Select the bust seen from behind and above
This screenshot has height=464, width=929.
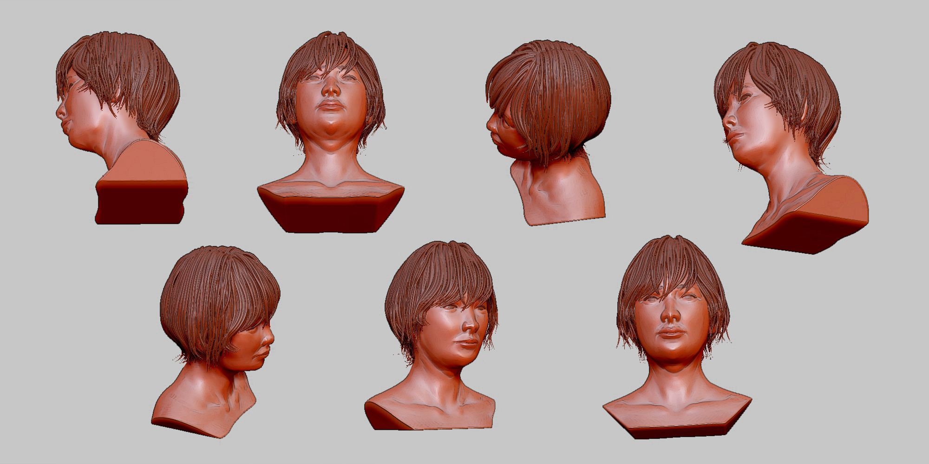coord(548,133)
